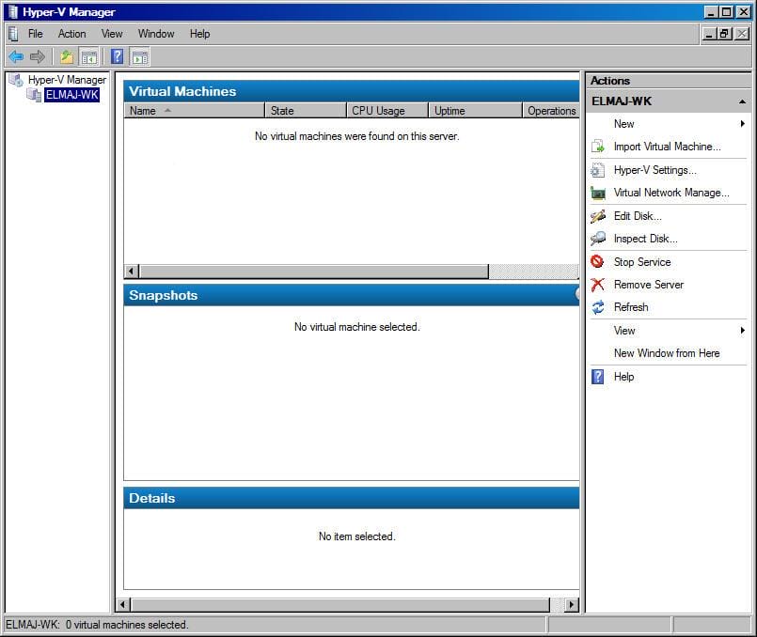The width and height of the screenshot is (757, 637).
Task: Click the red X Remove Server icon
Action: (598, 285)
